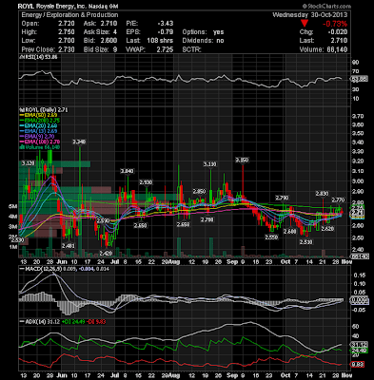Click the 53.86 RSI value tag on axis
Screen dimensions: 374x380
pyautogui.click(x=359, y=79)
